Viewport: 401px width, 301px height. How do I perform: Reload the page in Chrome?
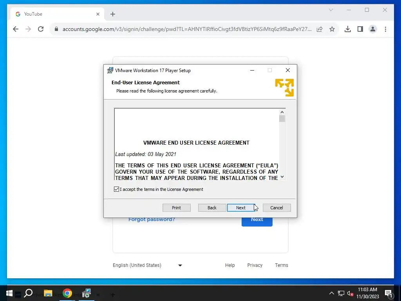41,29
